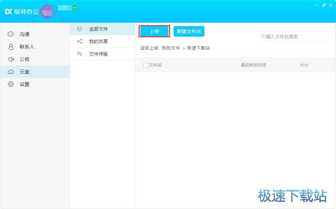This screenshot has width=336, height=209.
Task: Select the 云盘 cloud disk icon
Action: point(11,72)
